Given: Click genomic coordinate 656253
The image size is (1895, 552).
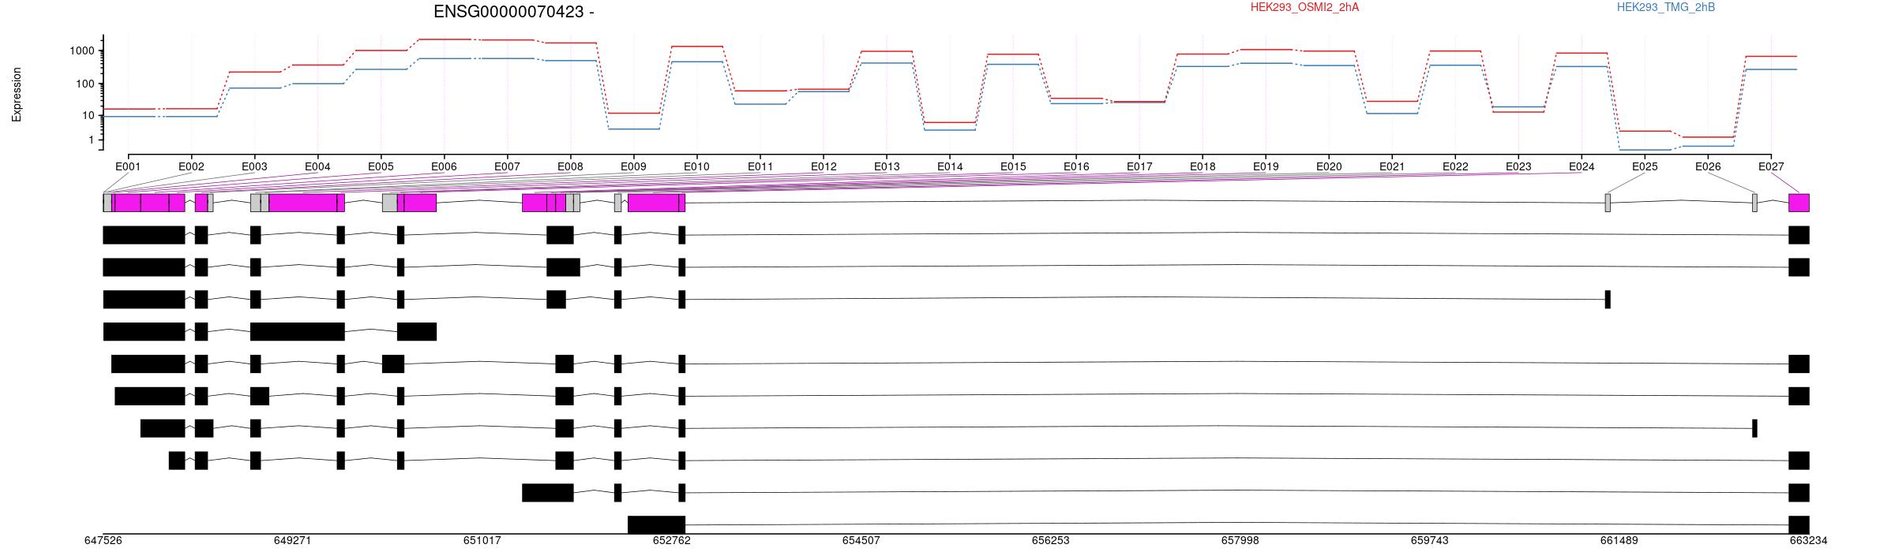Looking at the screenshot, I should click(1051, 541).
